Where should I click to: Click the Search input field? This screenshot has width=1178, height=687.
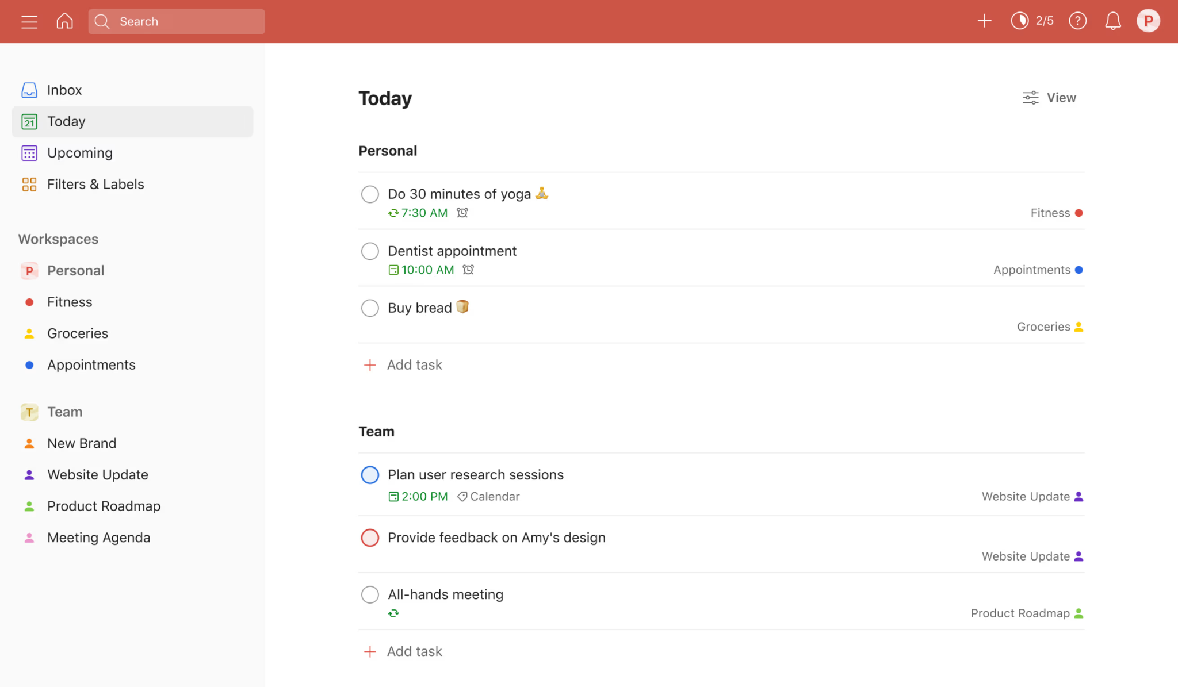pos(177,21)
